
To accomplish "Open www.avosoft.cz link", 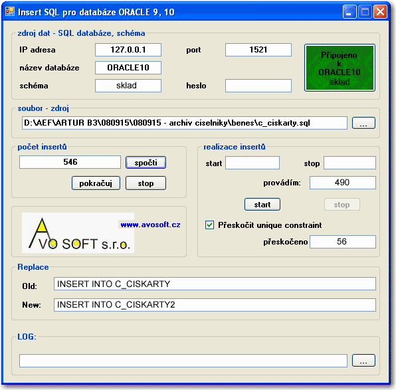I will tap(150, 225).
